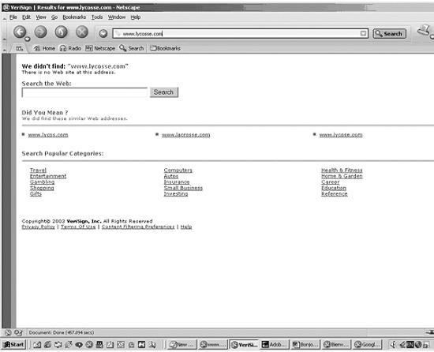Screen dimensions: 434x352
Task: Open the Privacy Policy footer link
Action: click(x=38, y=227)
